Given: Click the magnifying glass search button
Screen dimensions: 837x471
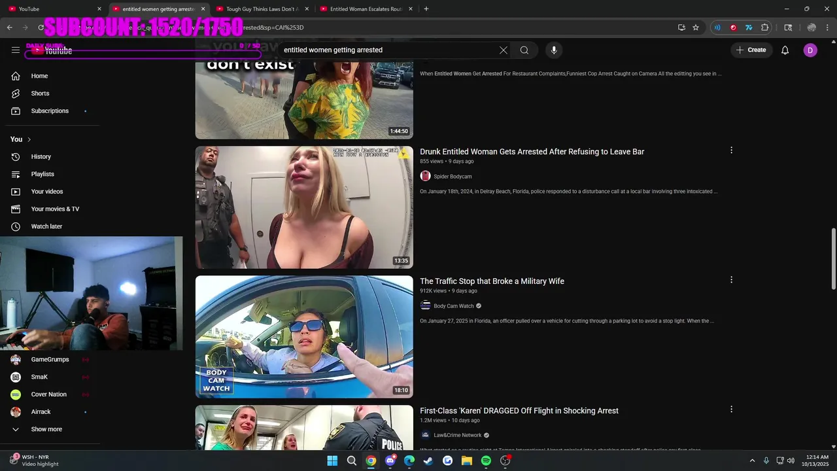Looking at the screenshot, I should tap(524, 50).
